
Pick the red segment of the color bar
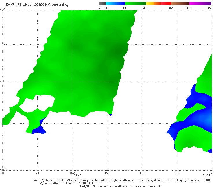click(x=166, y=3)
